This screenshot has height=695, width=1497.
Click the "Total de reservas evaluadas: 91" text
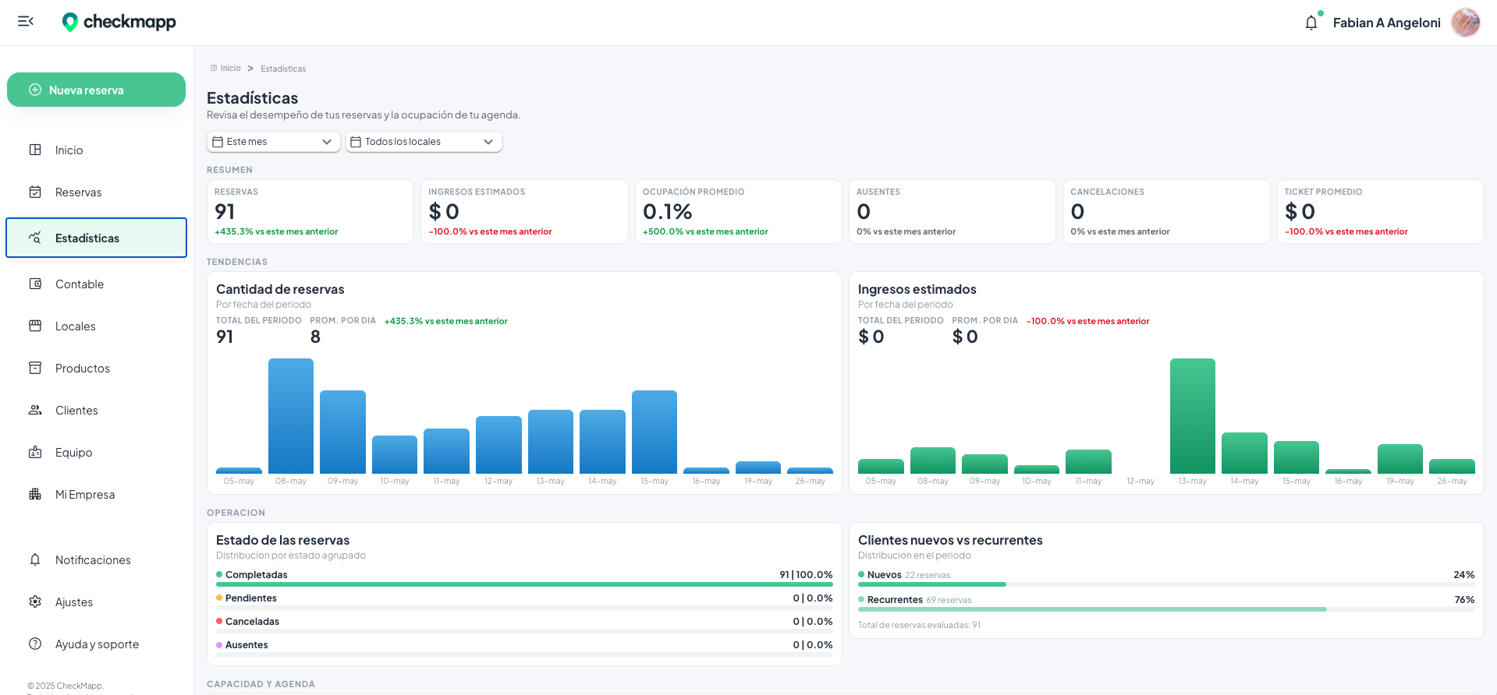point(919,625)
